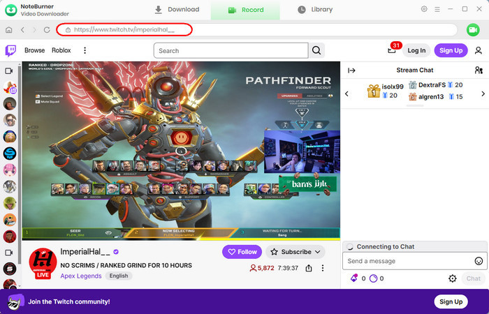Click the search magnifier button
Viewport: 489px width, 314px height.
pos(316,50)
